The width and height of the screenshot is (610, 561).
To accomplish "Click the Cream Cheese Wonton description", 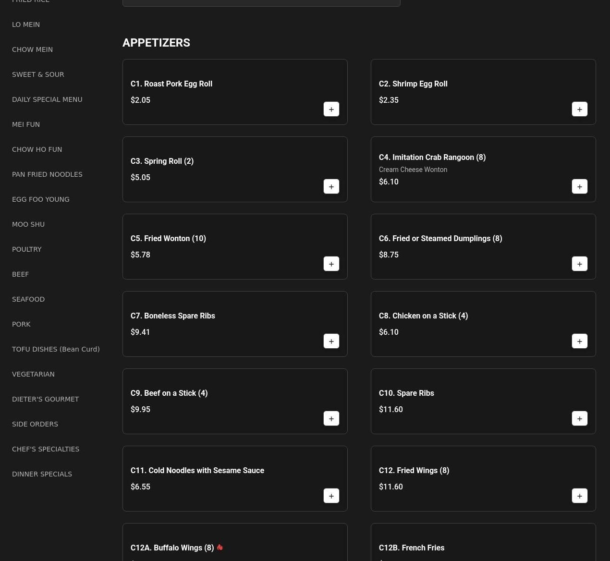I will click(x=413, y=170).
